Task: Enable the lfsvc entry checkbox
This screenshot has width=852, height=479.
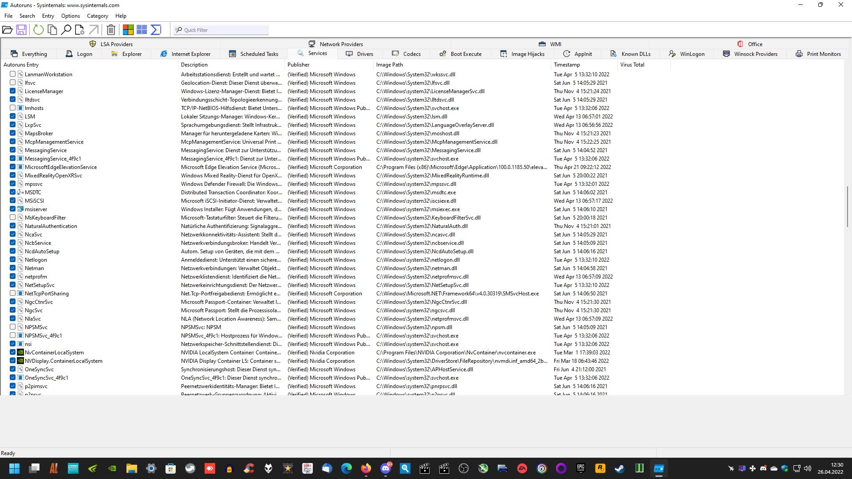Action: [13, 82]
